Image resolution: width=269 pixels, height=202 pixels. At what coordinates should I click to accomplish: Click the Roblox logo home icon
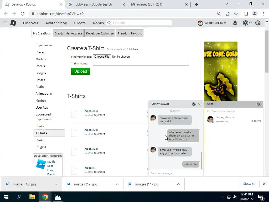pyautogui.click(x=13, y=23)
